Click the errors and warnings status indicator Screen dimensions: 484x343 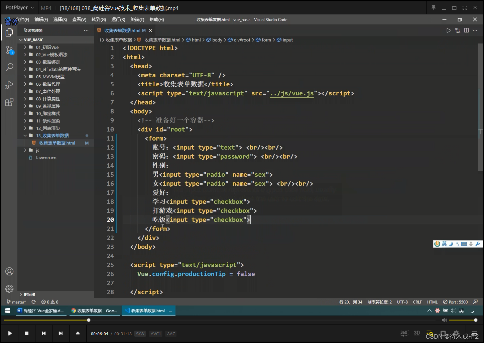[x=50, y=302]
